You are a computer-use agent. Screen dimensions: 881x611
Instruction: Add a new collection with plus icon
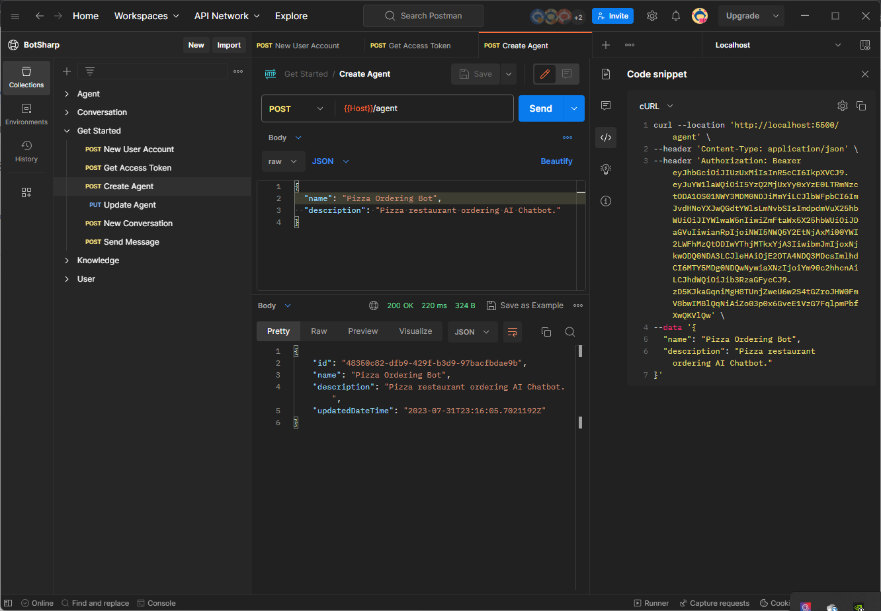67,71
